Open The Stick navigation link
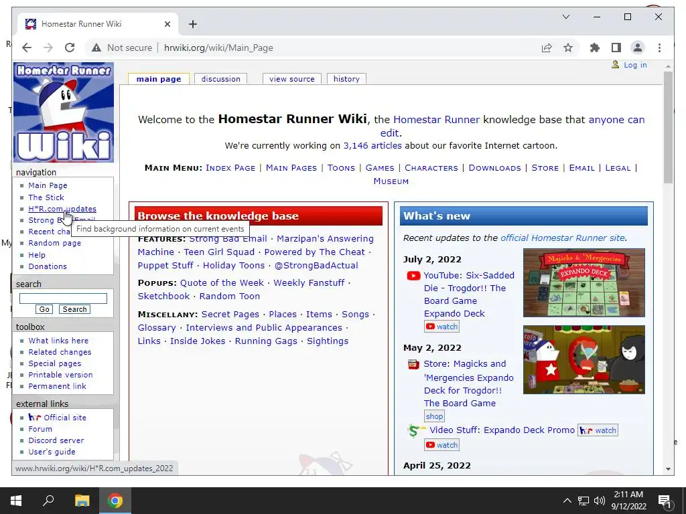 point(46,197)
